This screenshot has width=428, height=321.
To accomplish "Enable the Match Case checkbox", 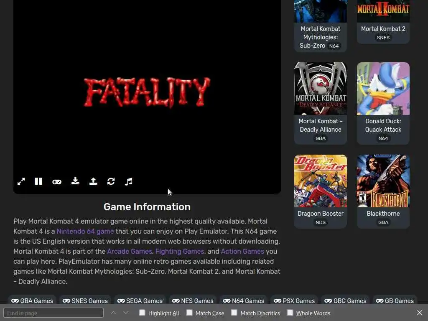I will (189, 313).
